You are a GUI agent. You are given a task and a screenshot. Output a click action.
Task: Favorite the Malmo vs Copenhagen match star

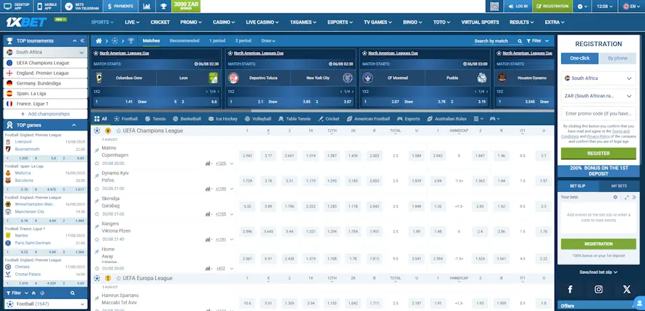tap(97, 164)
